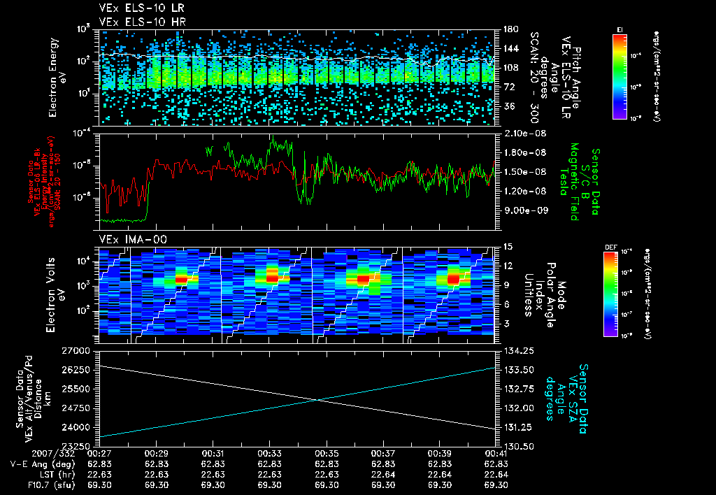Click the pitch angle tick '180'
Image resolution: width=716 pixels, height=495 pixels.
510,29
